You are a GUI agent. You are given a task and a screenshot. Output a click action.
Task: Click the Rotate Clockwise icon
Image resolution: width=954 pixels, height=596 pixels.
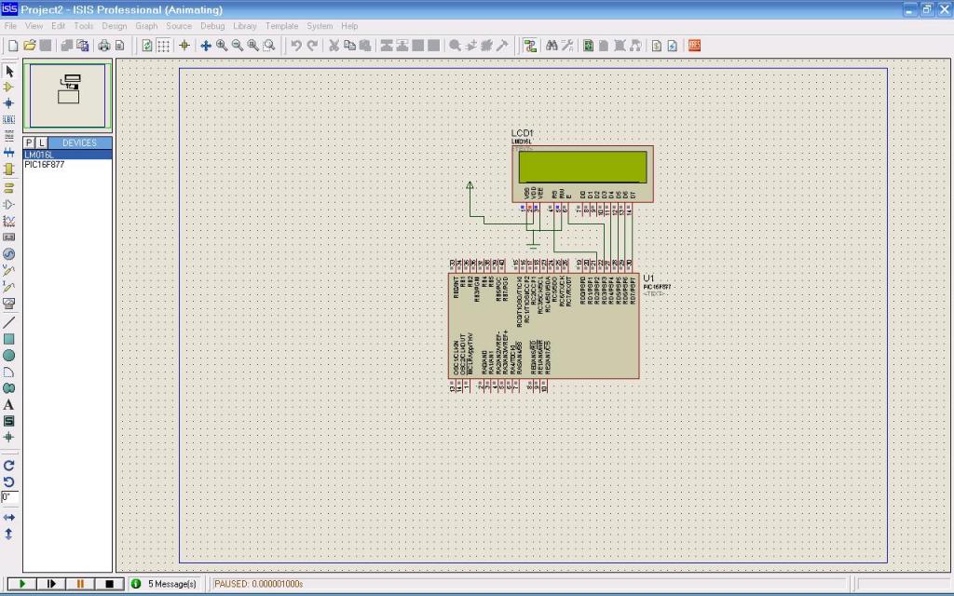(9, 465)
